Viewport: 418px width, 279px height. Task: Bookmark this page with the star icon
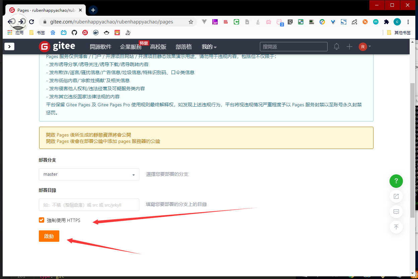pos(191,22)
